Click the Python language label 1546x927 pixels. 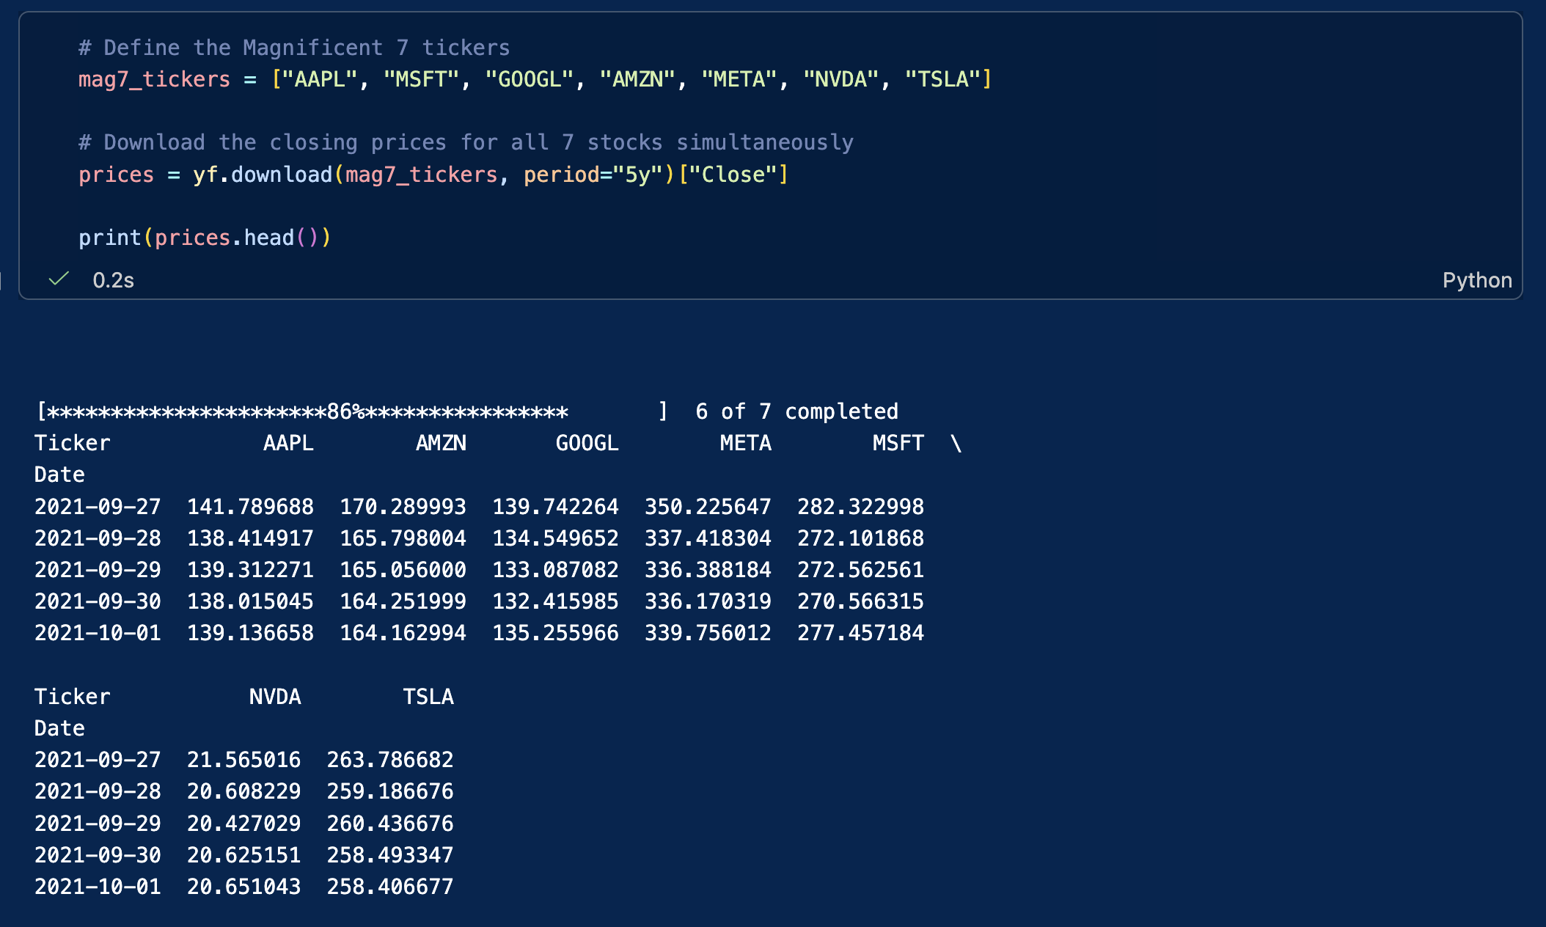[1477, 280]
